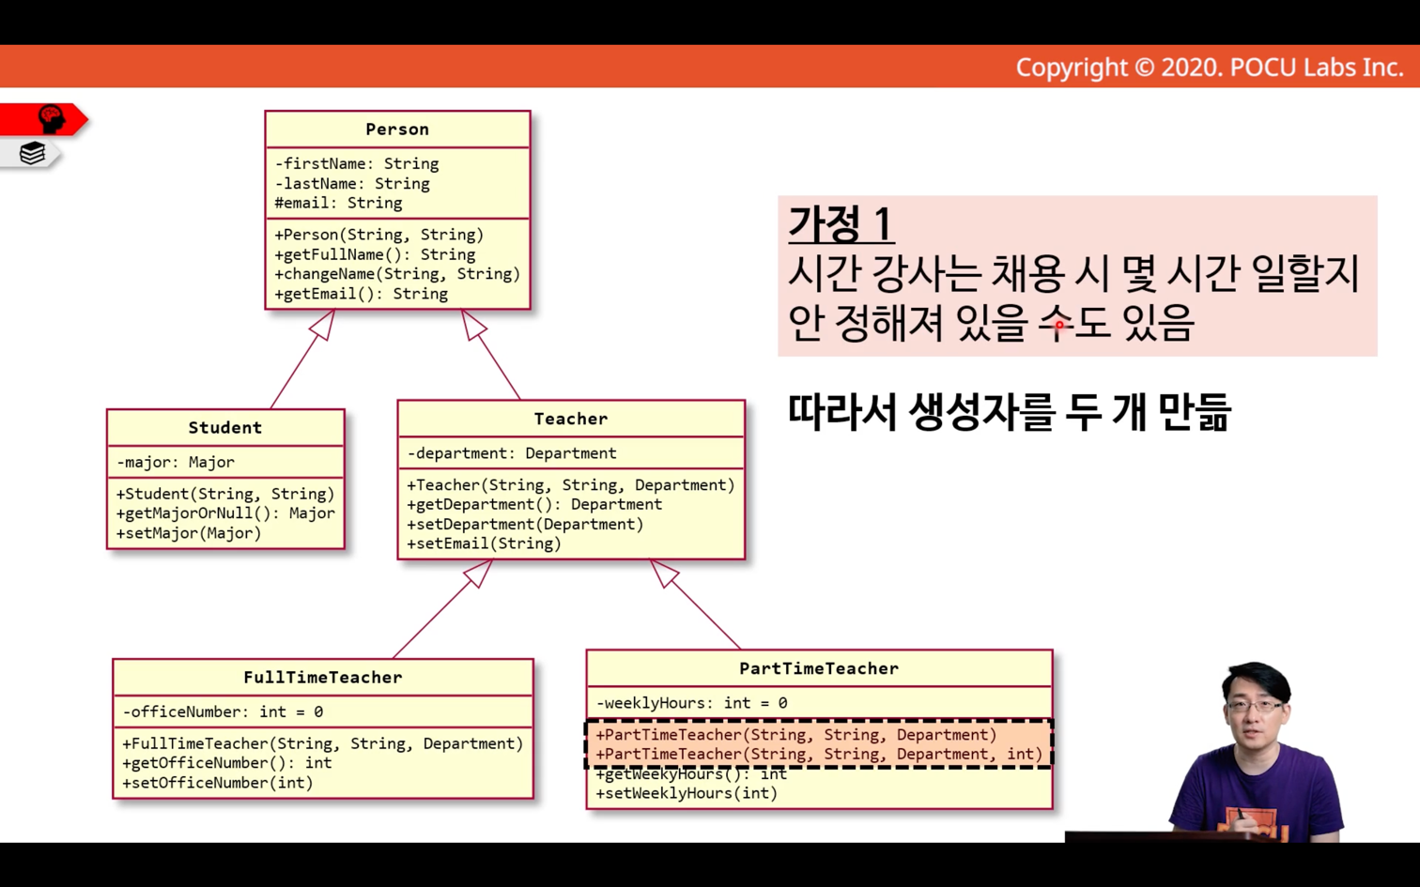Click the red cursor dot in pink box
Image resolution: width=1420 pixels, height=887 pixels.
click(1059, 326)
